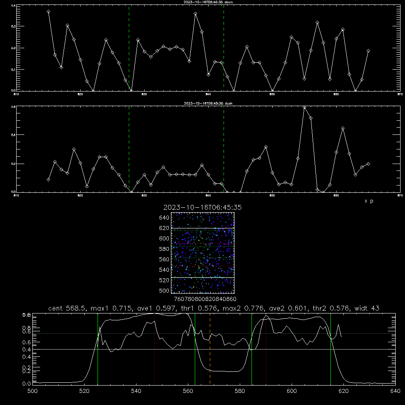The width and height of the screenshot is (405, 405).
Task: Click the highest diamond point in dusk plot
Action: (x=304, y=107)
